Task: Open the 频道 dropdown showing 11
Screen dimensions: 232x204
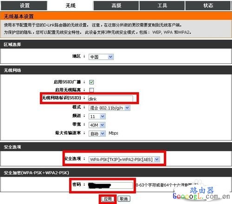Action: (97, 116)
